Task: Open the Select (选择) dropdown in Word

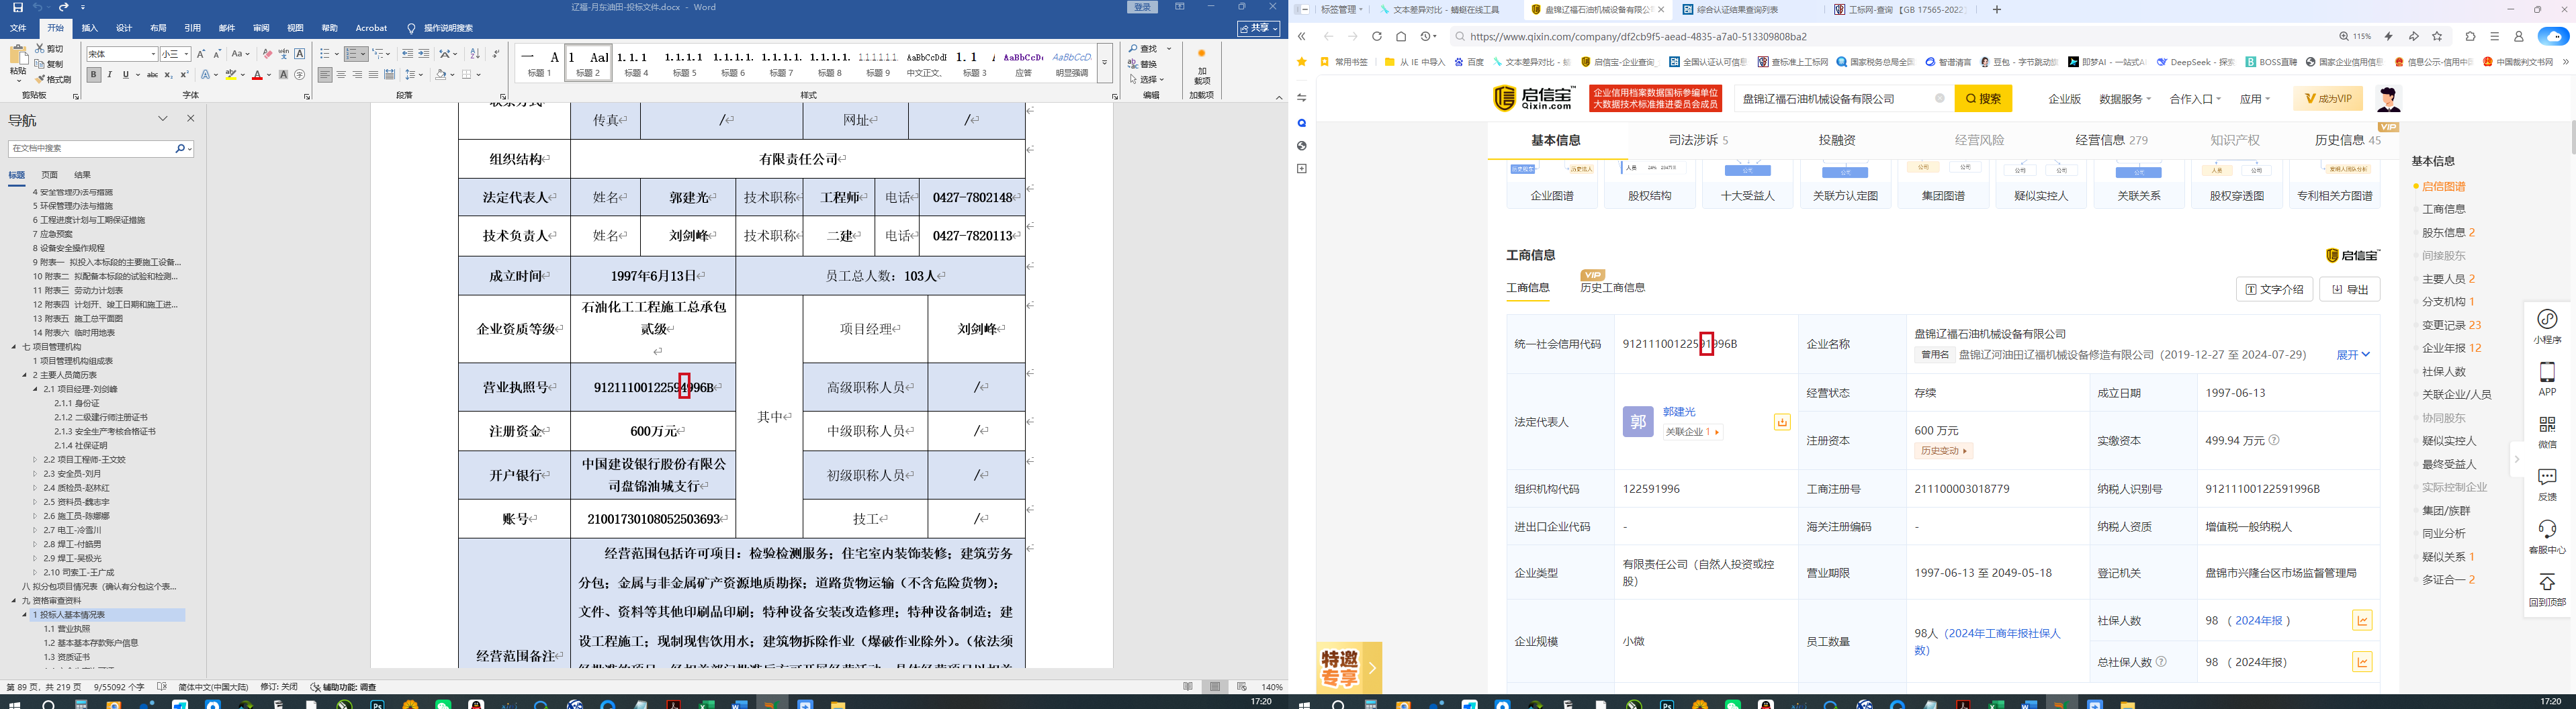Action: coord(1146,80)
